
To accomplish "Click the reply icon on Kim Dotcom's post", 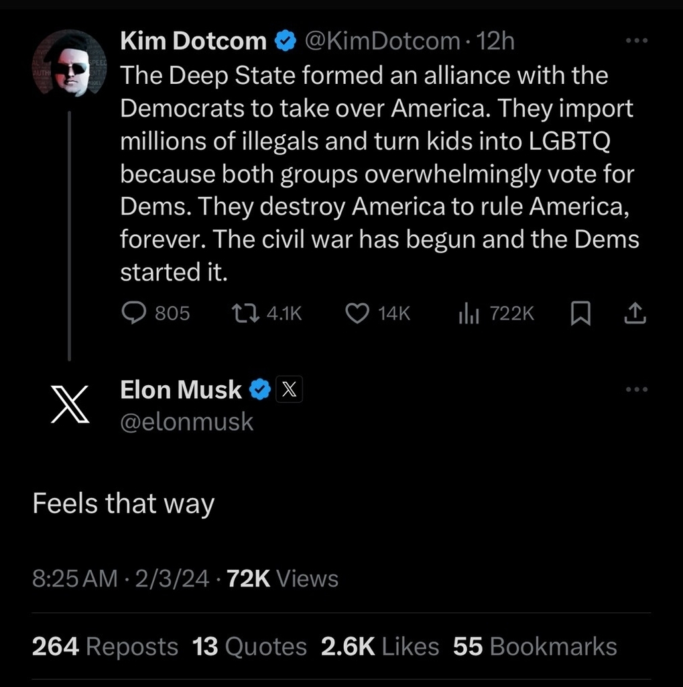I will pos(135,313).
